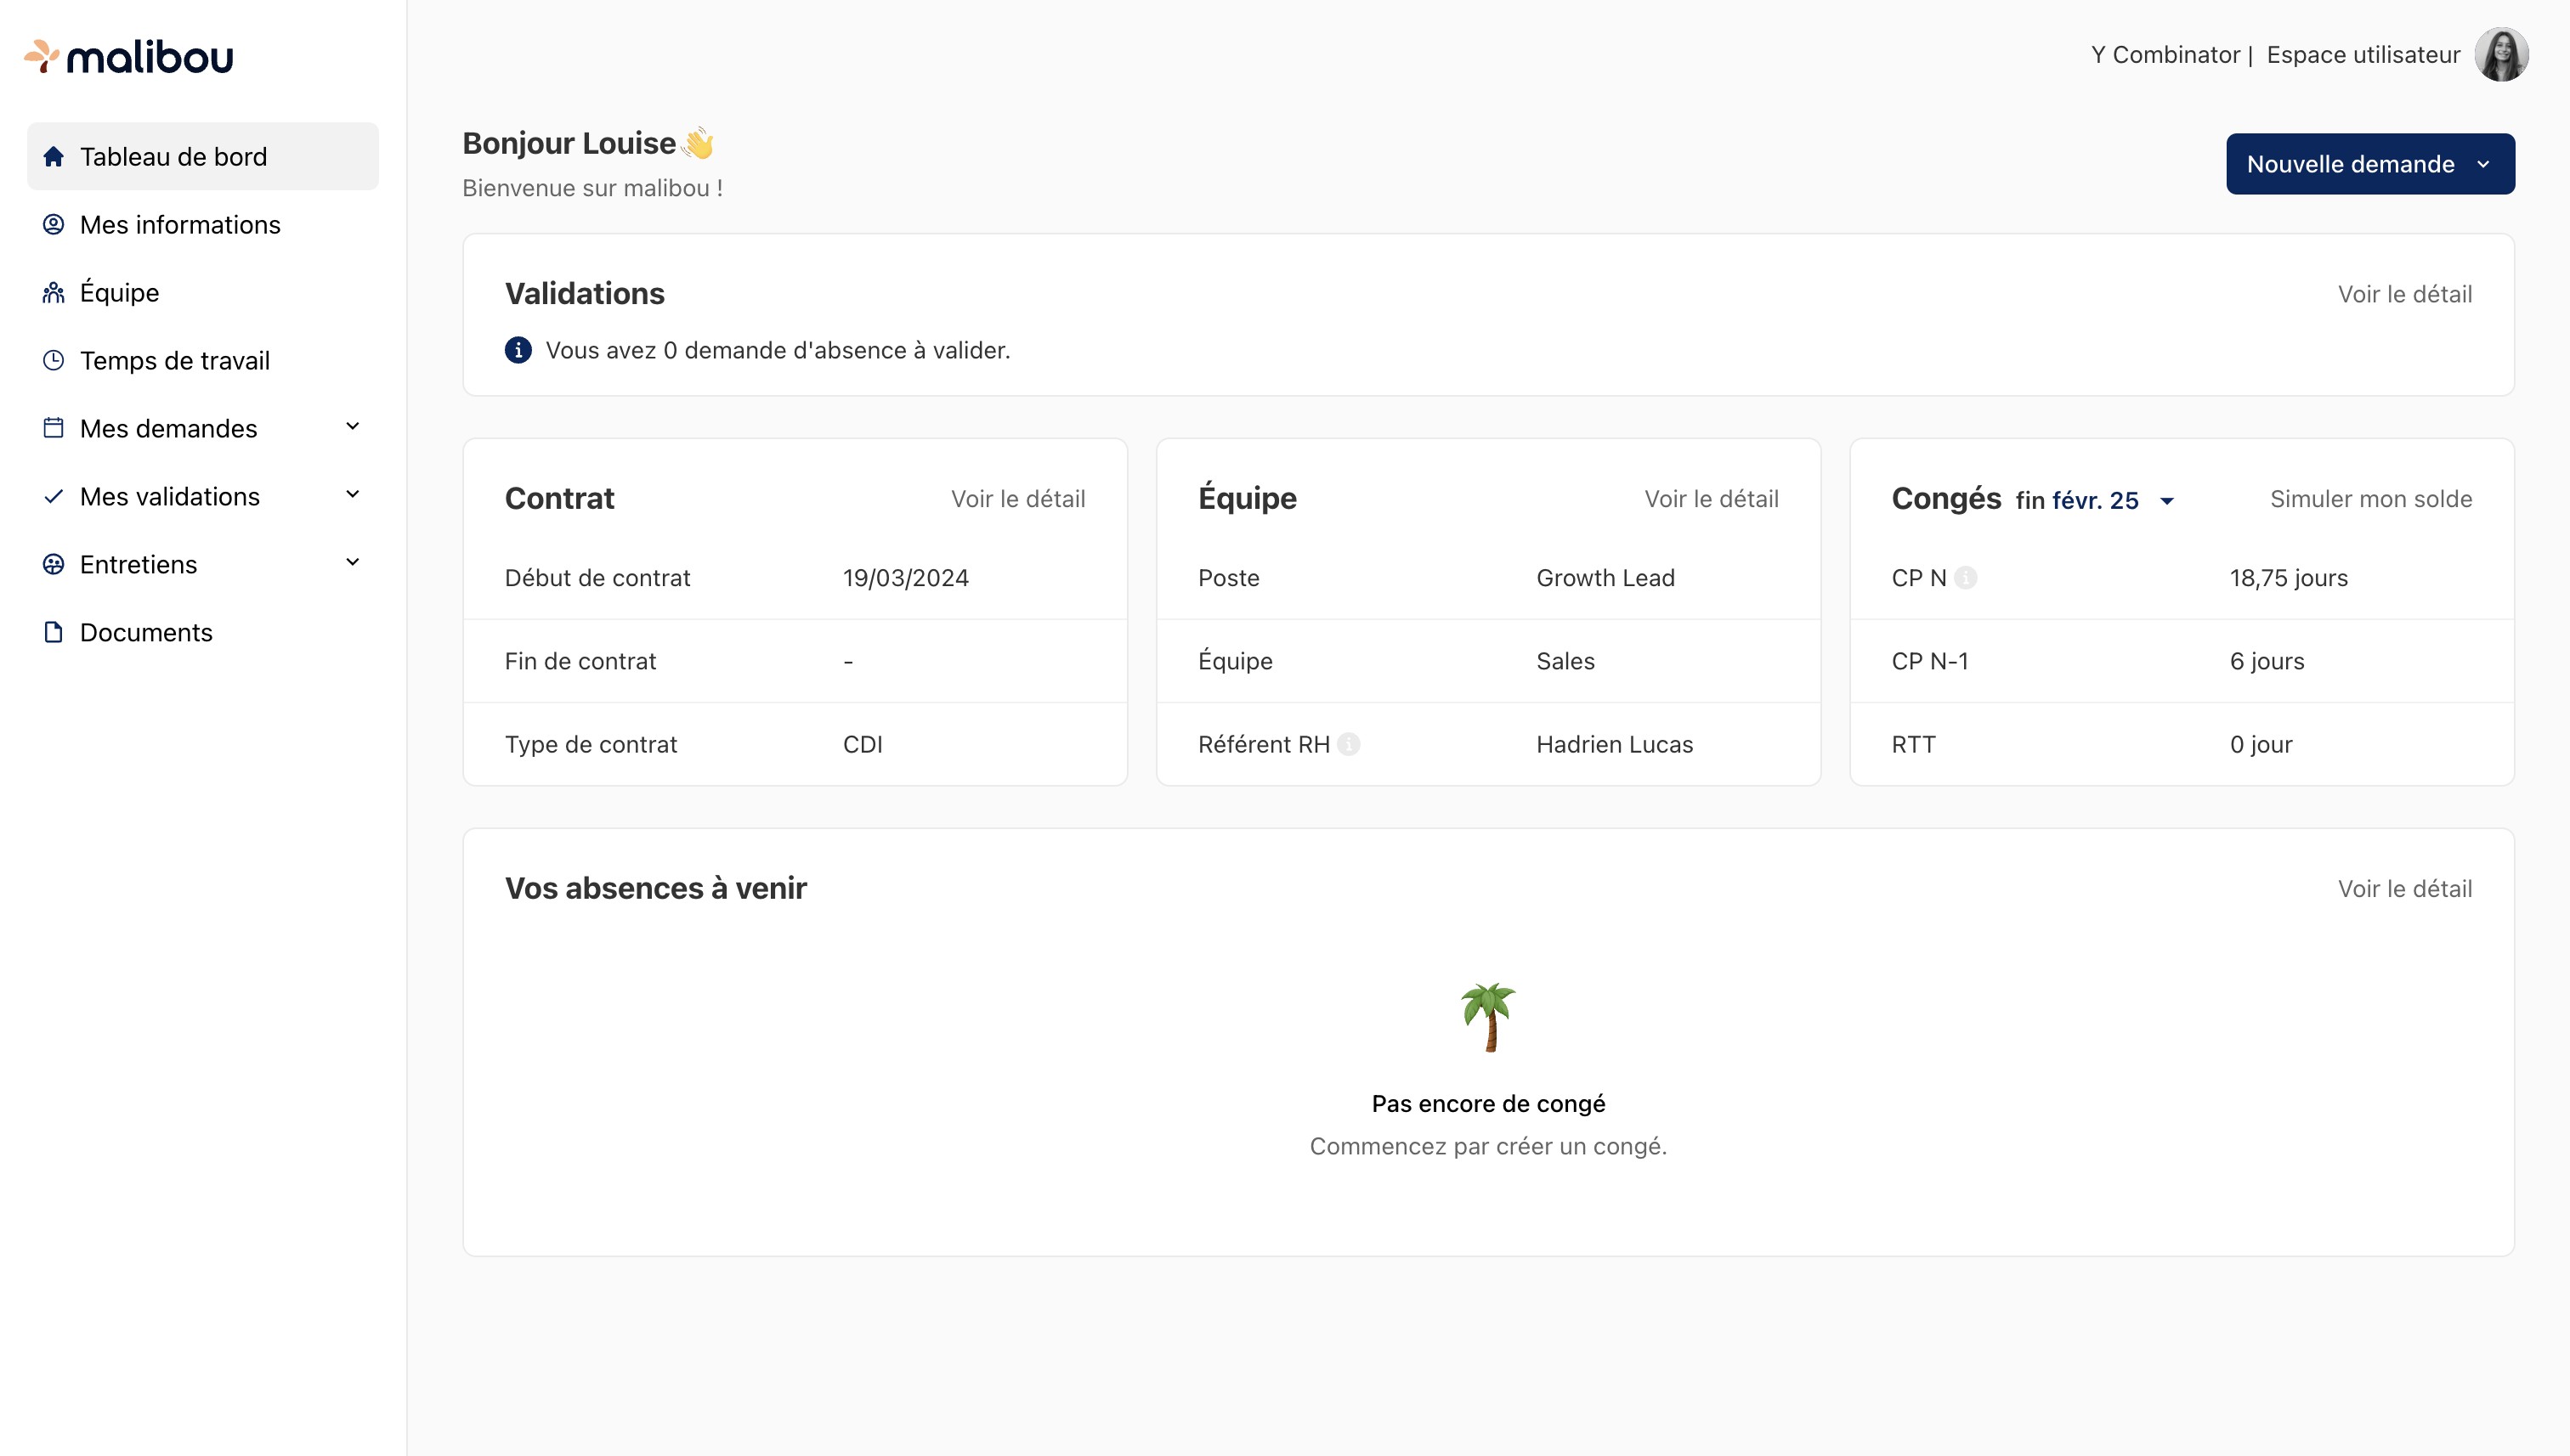This screenshot has height=1456, width=2570.
Task: Click the palm tree illustration
Action: [x=1489, y=1017]
